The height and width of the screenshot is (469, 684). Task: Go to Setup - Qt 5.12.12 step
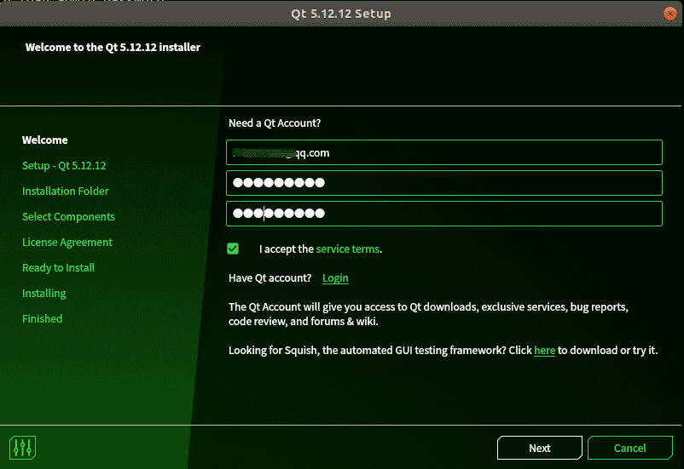[64, 166]
